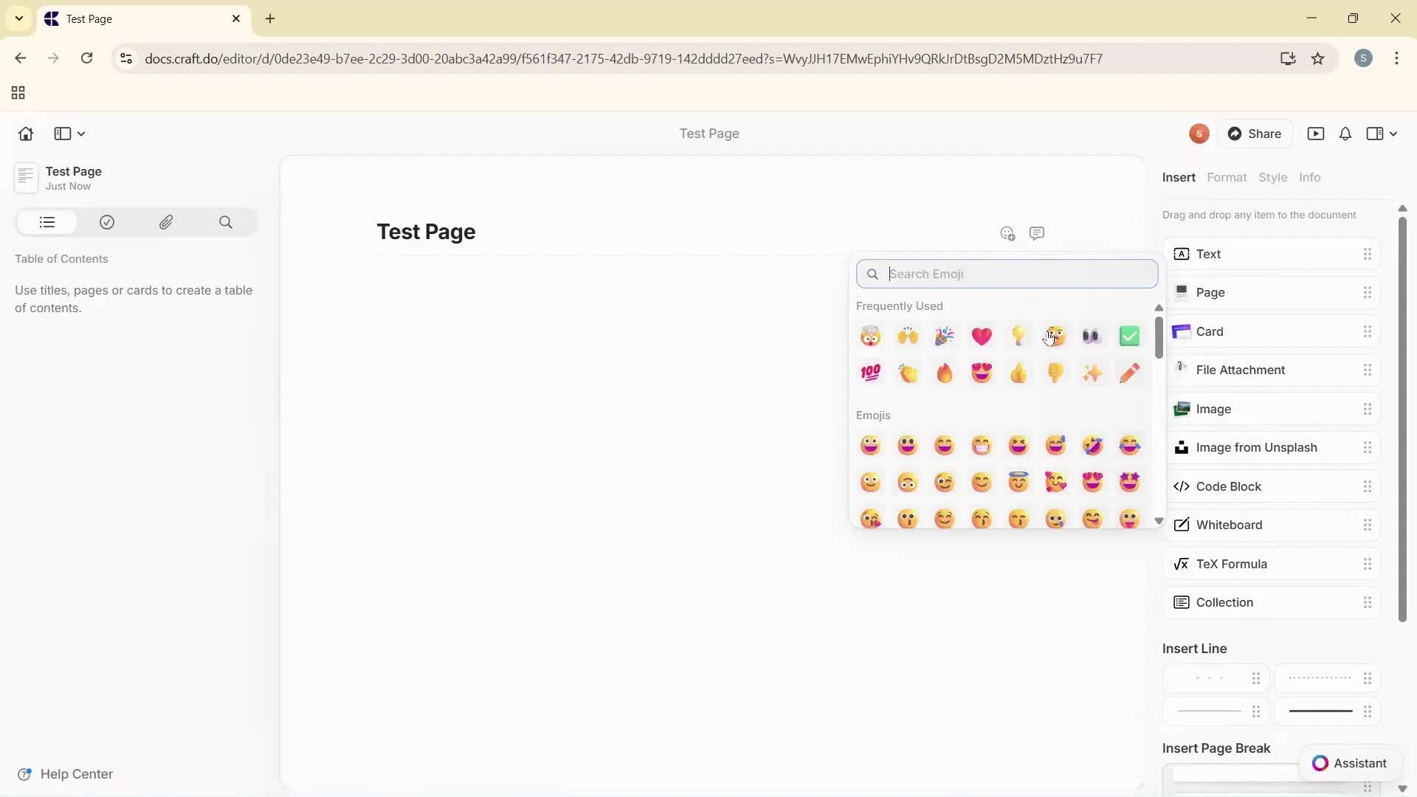Toggle the left sidebar view
1417x797 pixels.
(62, 134)
